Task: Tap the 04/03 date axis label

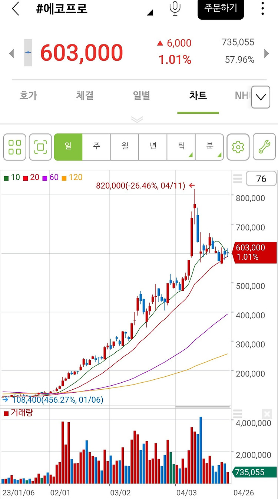Action: click(x=186, y=493)
